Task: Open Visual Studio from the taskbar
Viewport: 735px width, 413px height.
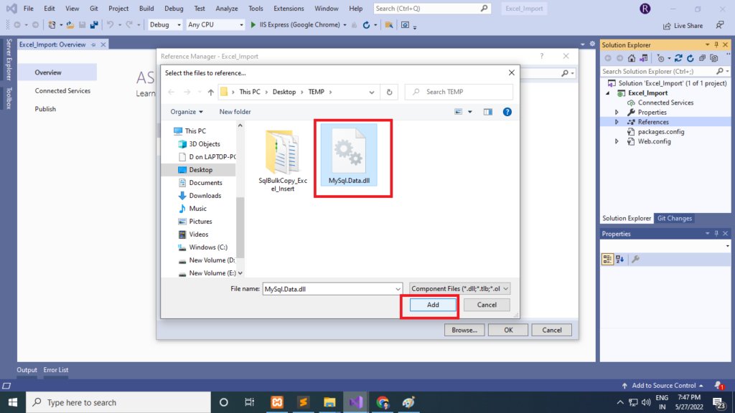Action: tap(356, 402)
